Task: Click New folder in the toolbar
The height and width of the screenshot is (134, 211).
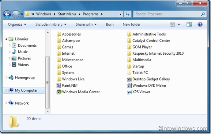Action: 132,25
